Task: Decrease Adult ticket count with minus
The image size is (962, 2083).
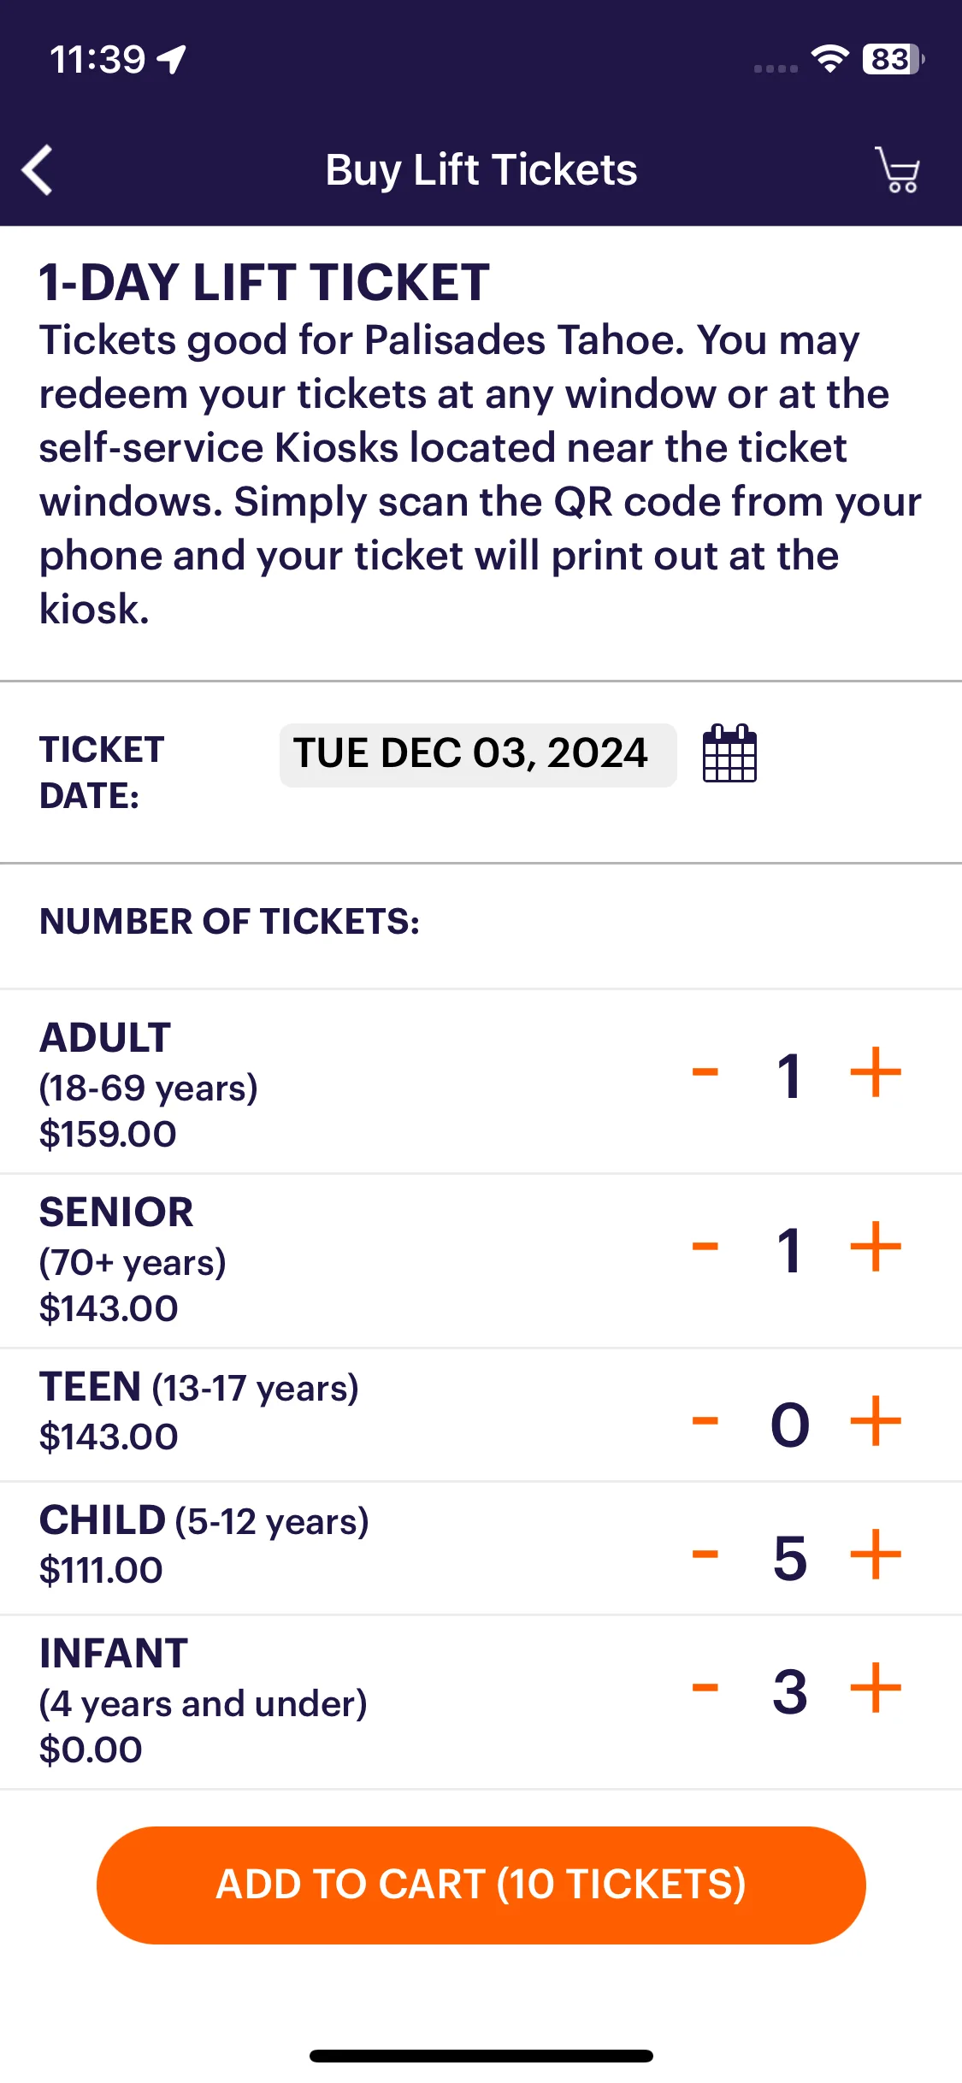Action: [705, 1072]
